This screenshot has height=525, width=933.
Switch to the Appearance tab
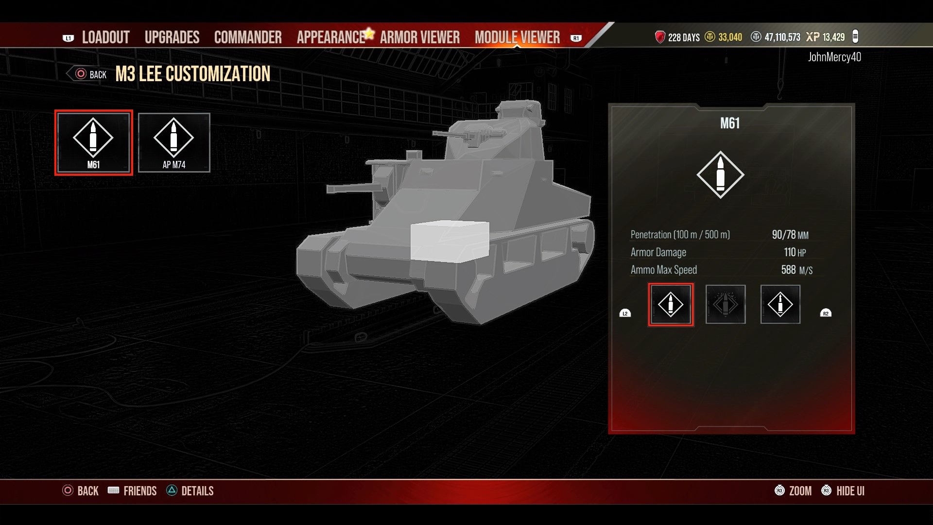click(x=331, y=36)
